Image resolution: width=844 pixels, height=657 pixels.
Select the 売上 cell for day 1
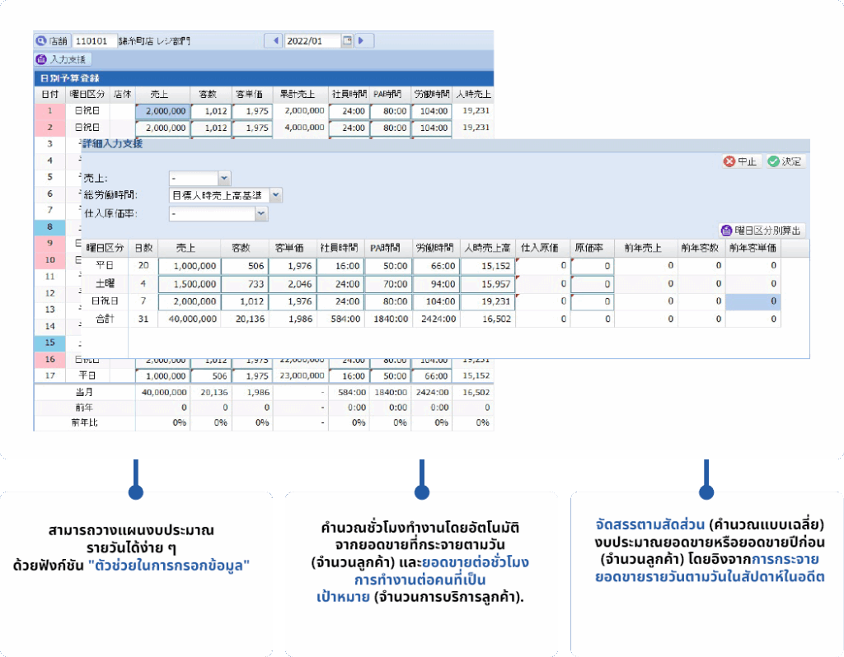[163, 110]
